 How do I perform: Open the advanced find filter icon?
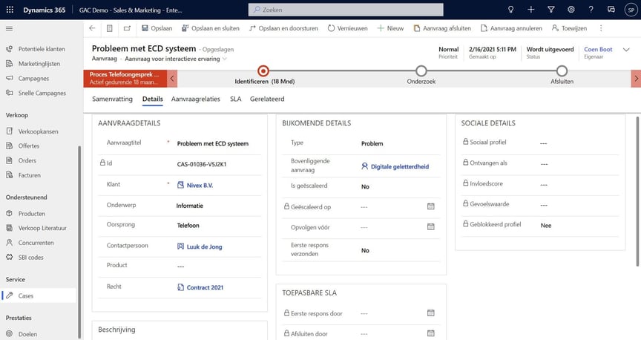550,10
